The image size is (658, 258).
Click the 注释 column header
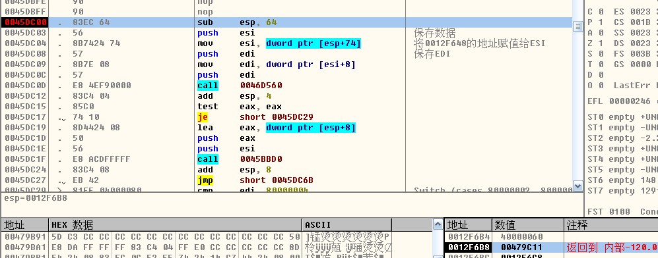610,225
